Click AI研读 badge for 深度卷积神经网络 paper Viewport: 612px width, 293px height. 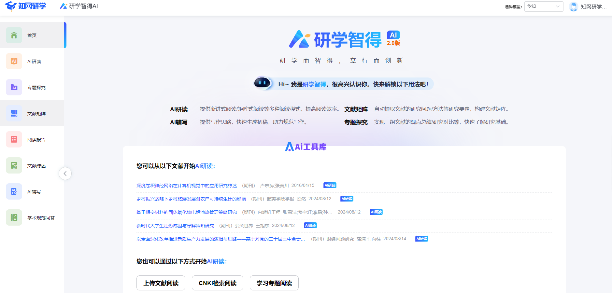(330, 185)
